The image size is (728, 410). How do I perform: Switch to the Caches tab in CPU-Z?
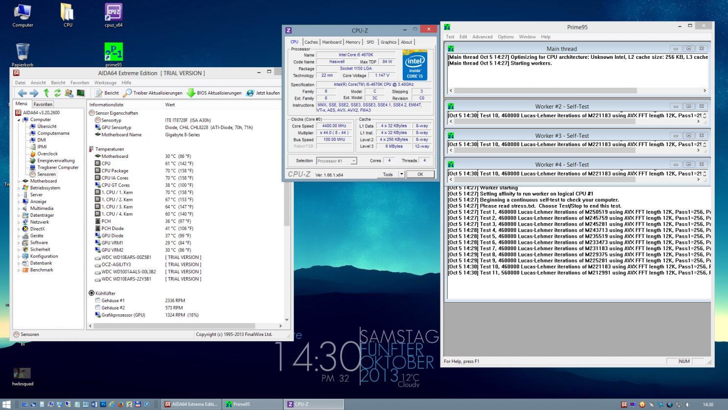(x=311, y=42)
